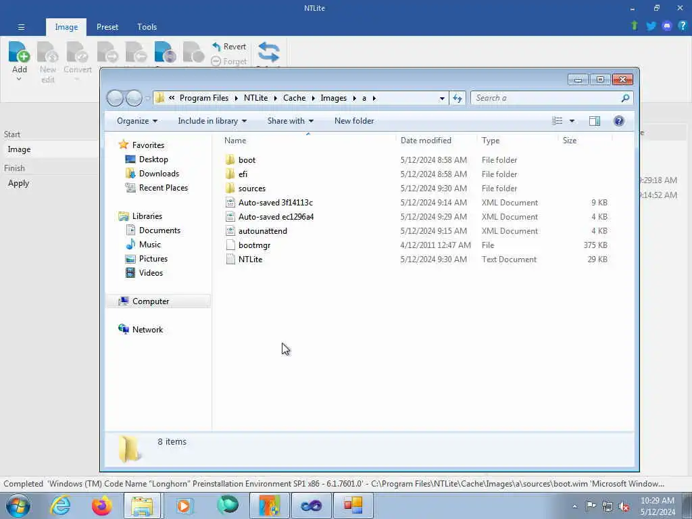This screenshot has width=692, height=519.
Task: Click the search magnifier icon in Explorer
Action: point(625,98)
